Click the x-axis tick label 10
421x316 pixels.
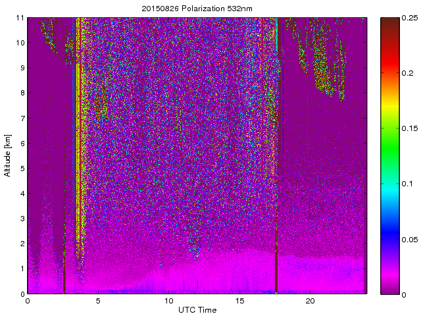[x=168, y=301]
